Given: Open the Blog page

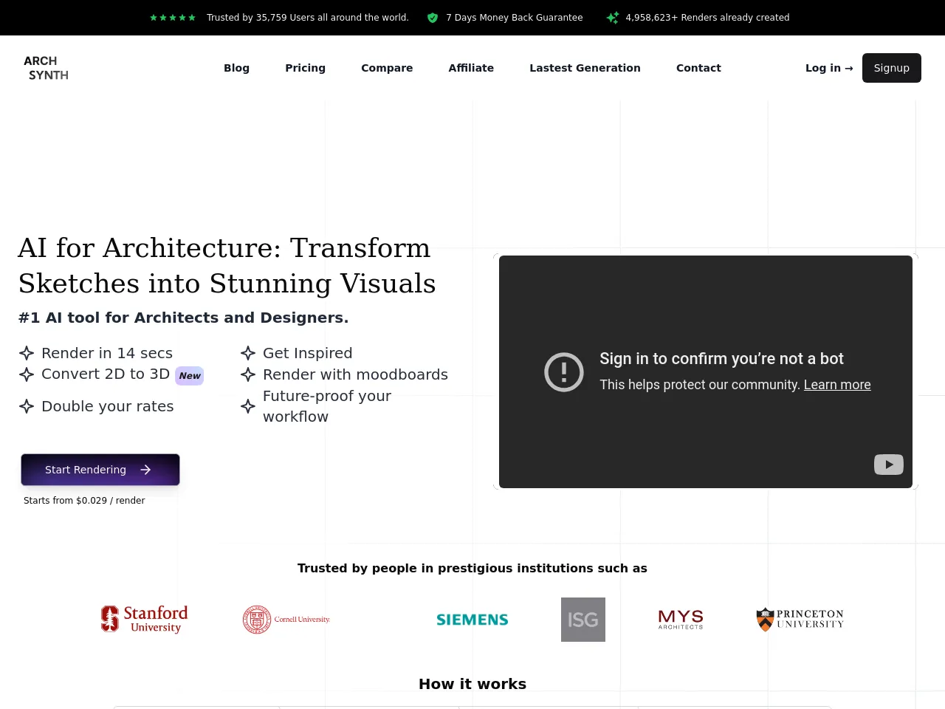Looking at the screenshot, I should click(236, 68).
